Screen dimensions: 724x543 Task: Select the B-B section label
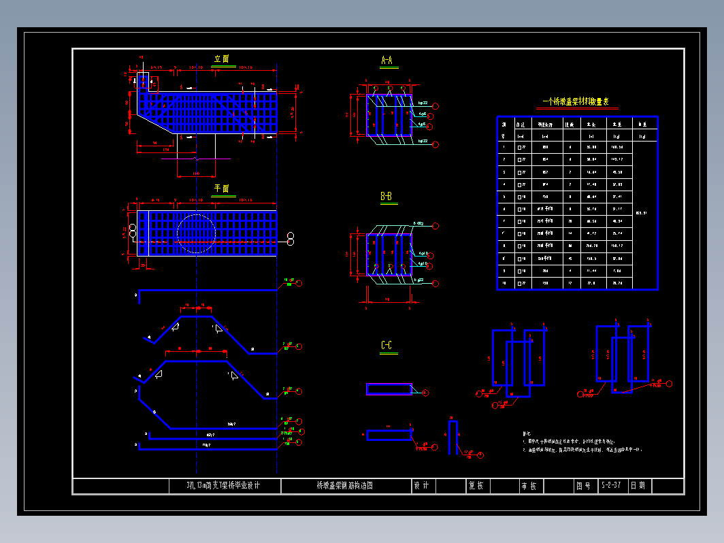coord(386,197)
